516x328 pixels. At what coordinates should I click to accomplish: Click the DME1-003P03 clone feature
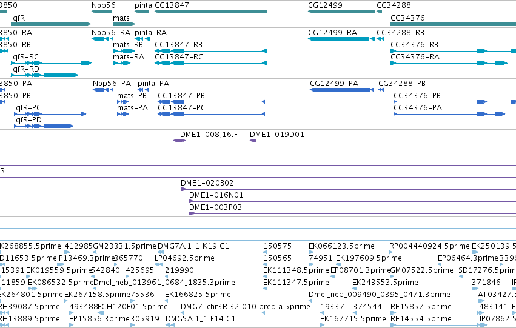pos(352,213)
